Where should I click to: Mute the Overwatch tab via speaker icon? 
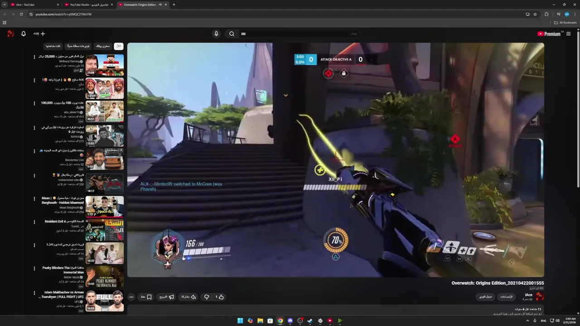coord(160,5)
